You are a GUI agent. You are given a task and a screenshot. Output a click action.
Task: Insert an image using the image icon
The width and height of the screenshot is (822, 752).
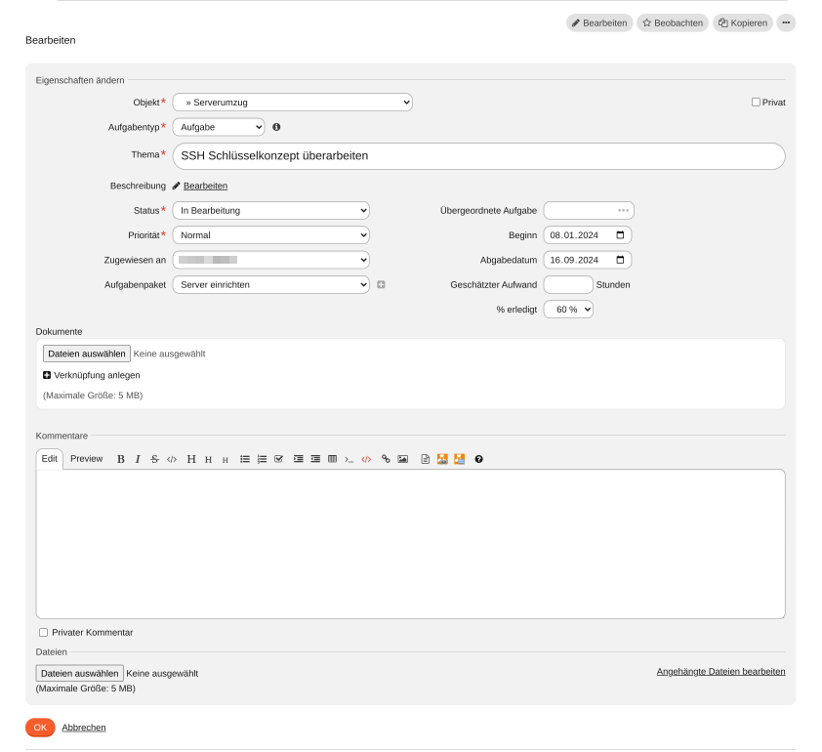tap(402, 459)
